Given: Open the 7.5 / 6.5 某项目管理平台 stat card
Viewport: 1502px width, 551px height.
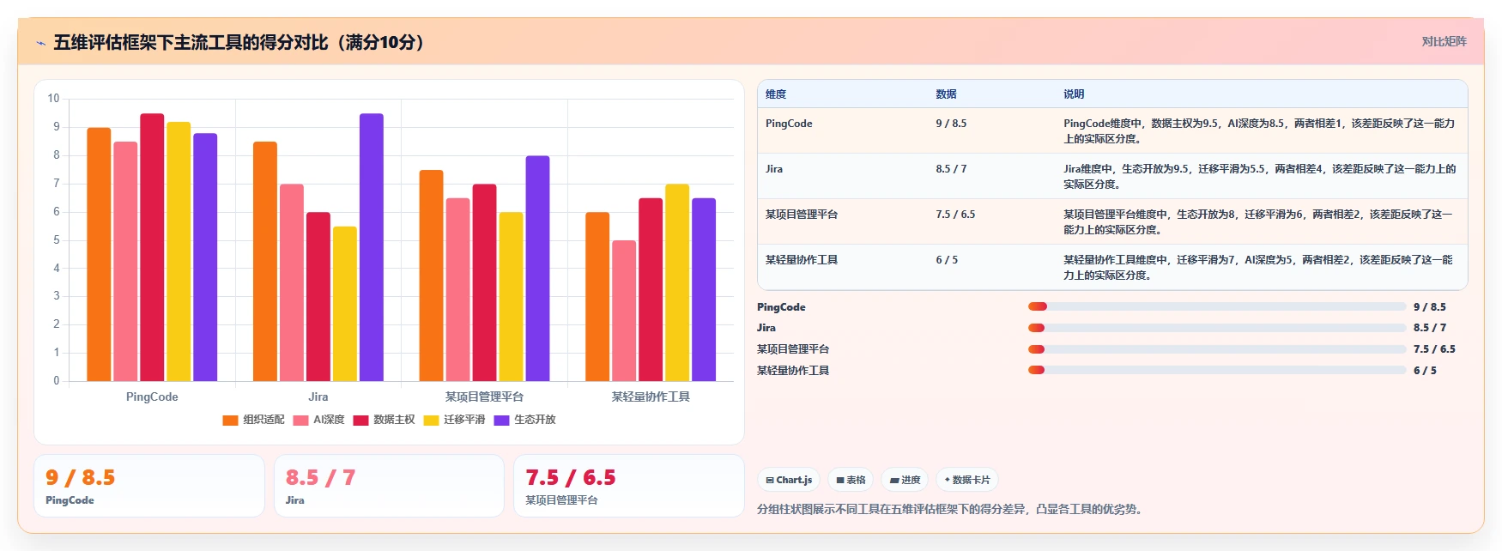Looking at the screenshot, I should click(x=629, y=486).
